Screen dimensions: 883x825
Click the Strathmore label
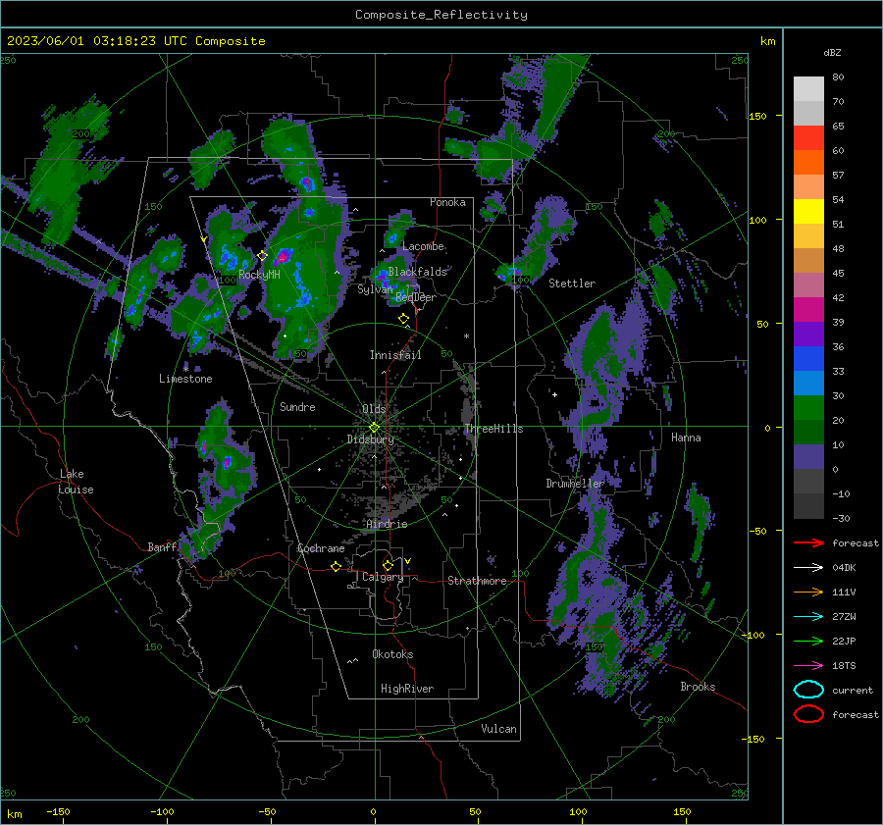pyautogui.click(x=477, y=581)
